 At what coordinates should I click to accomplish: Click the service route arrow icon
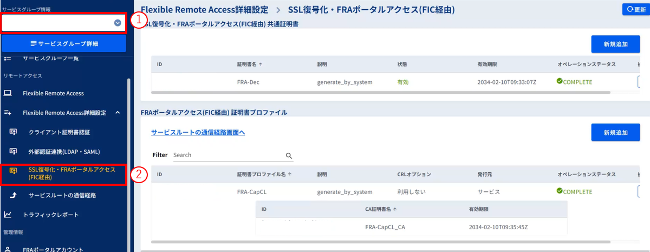pos(14,195)
